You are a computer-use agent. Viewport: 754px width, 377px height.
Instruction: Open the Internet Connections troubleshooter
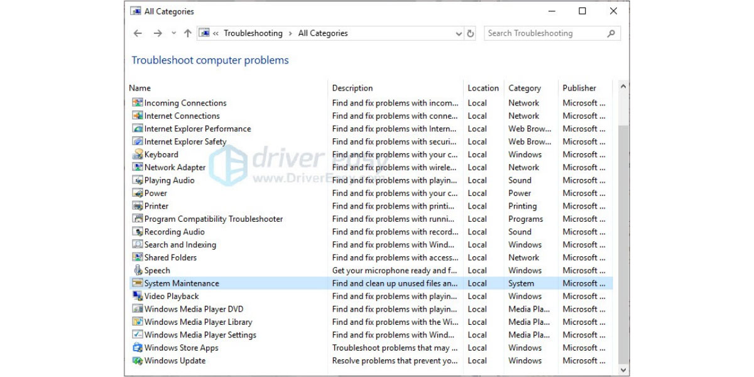coord(182,116)
